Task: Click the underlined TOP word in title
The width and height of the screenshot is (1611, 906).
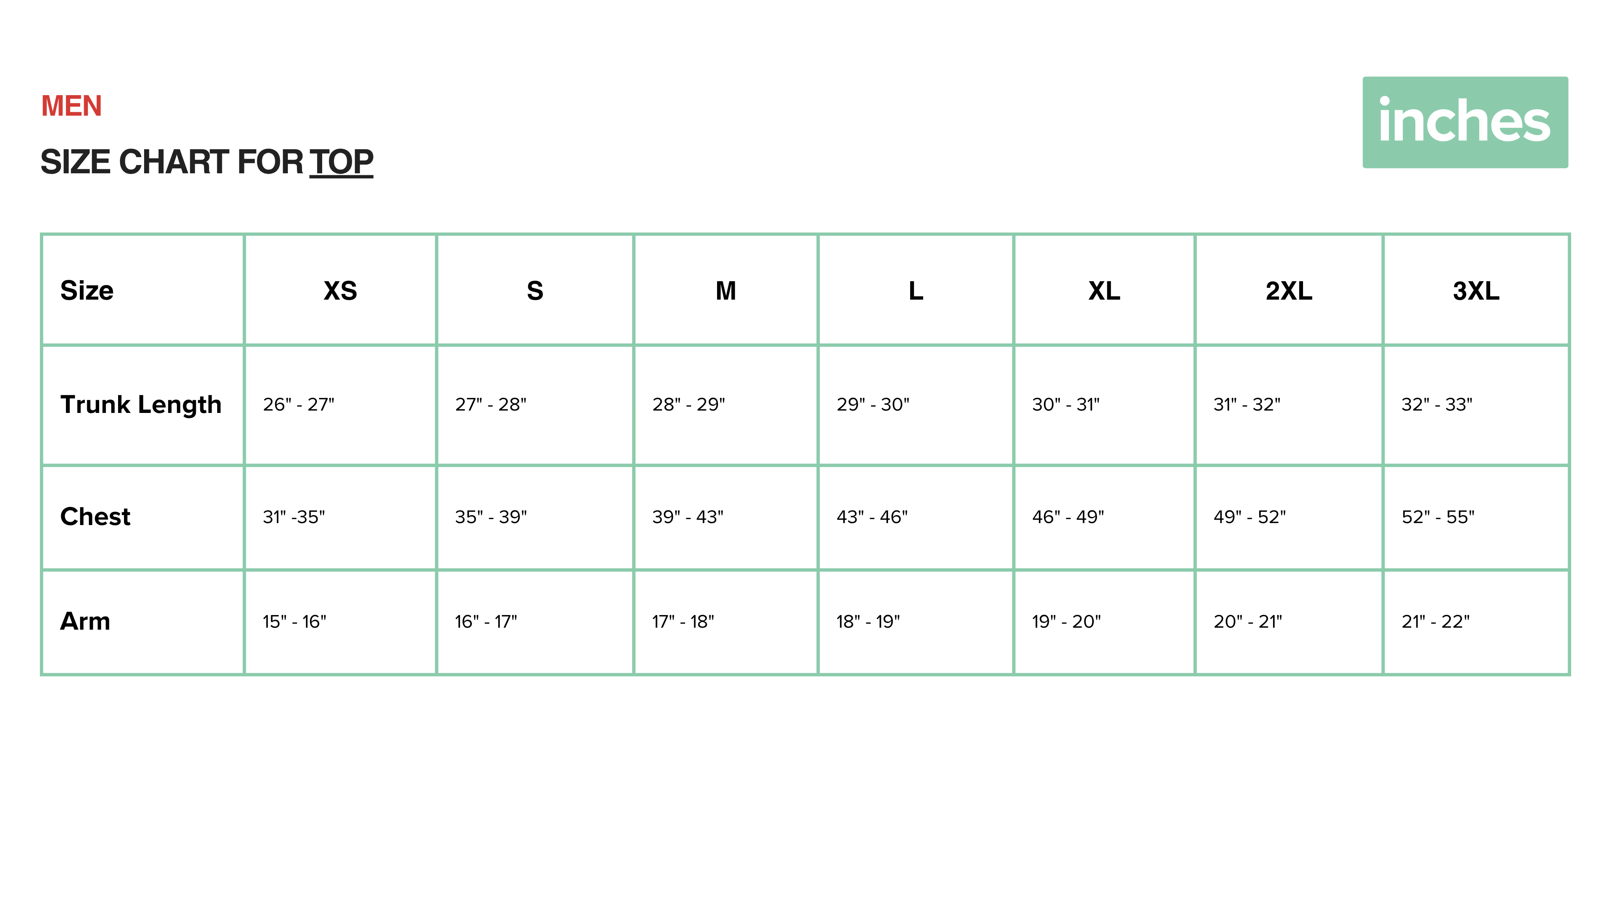Action: (342, 163)
